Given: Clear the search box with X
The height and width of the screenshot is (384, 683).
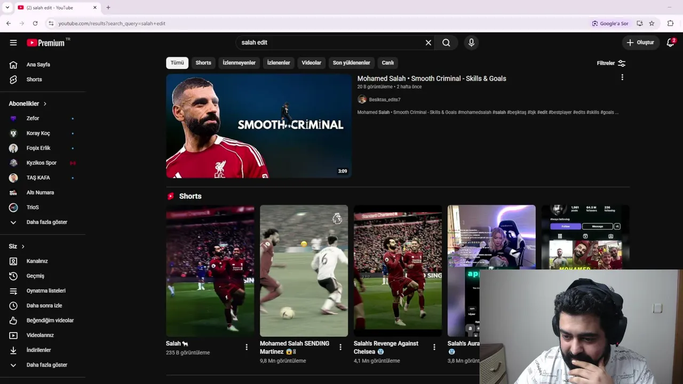Looking at the screenshot, I should tap(428, 43).
